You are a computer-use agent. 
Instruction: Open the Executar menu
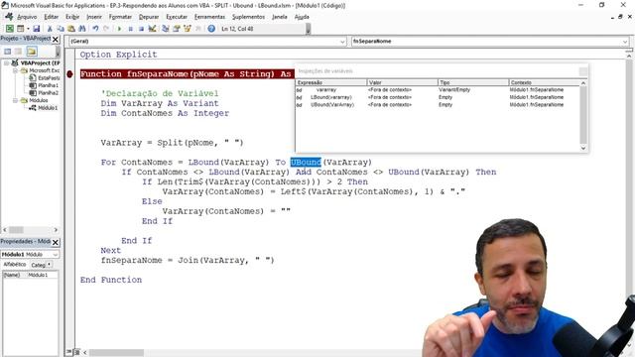coord(177,17)
